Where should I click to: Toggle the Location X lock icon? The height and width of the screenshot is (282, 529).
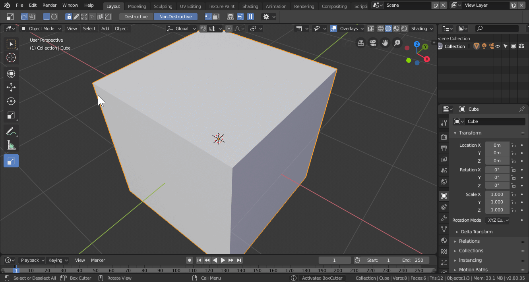[513, 145]
